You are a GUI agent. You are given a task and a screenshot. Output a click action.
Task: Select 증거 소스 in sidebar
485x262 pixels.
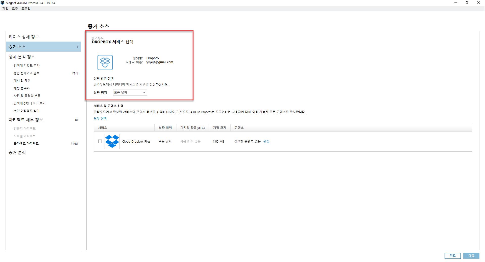tap(43, 47)
